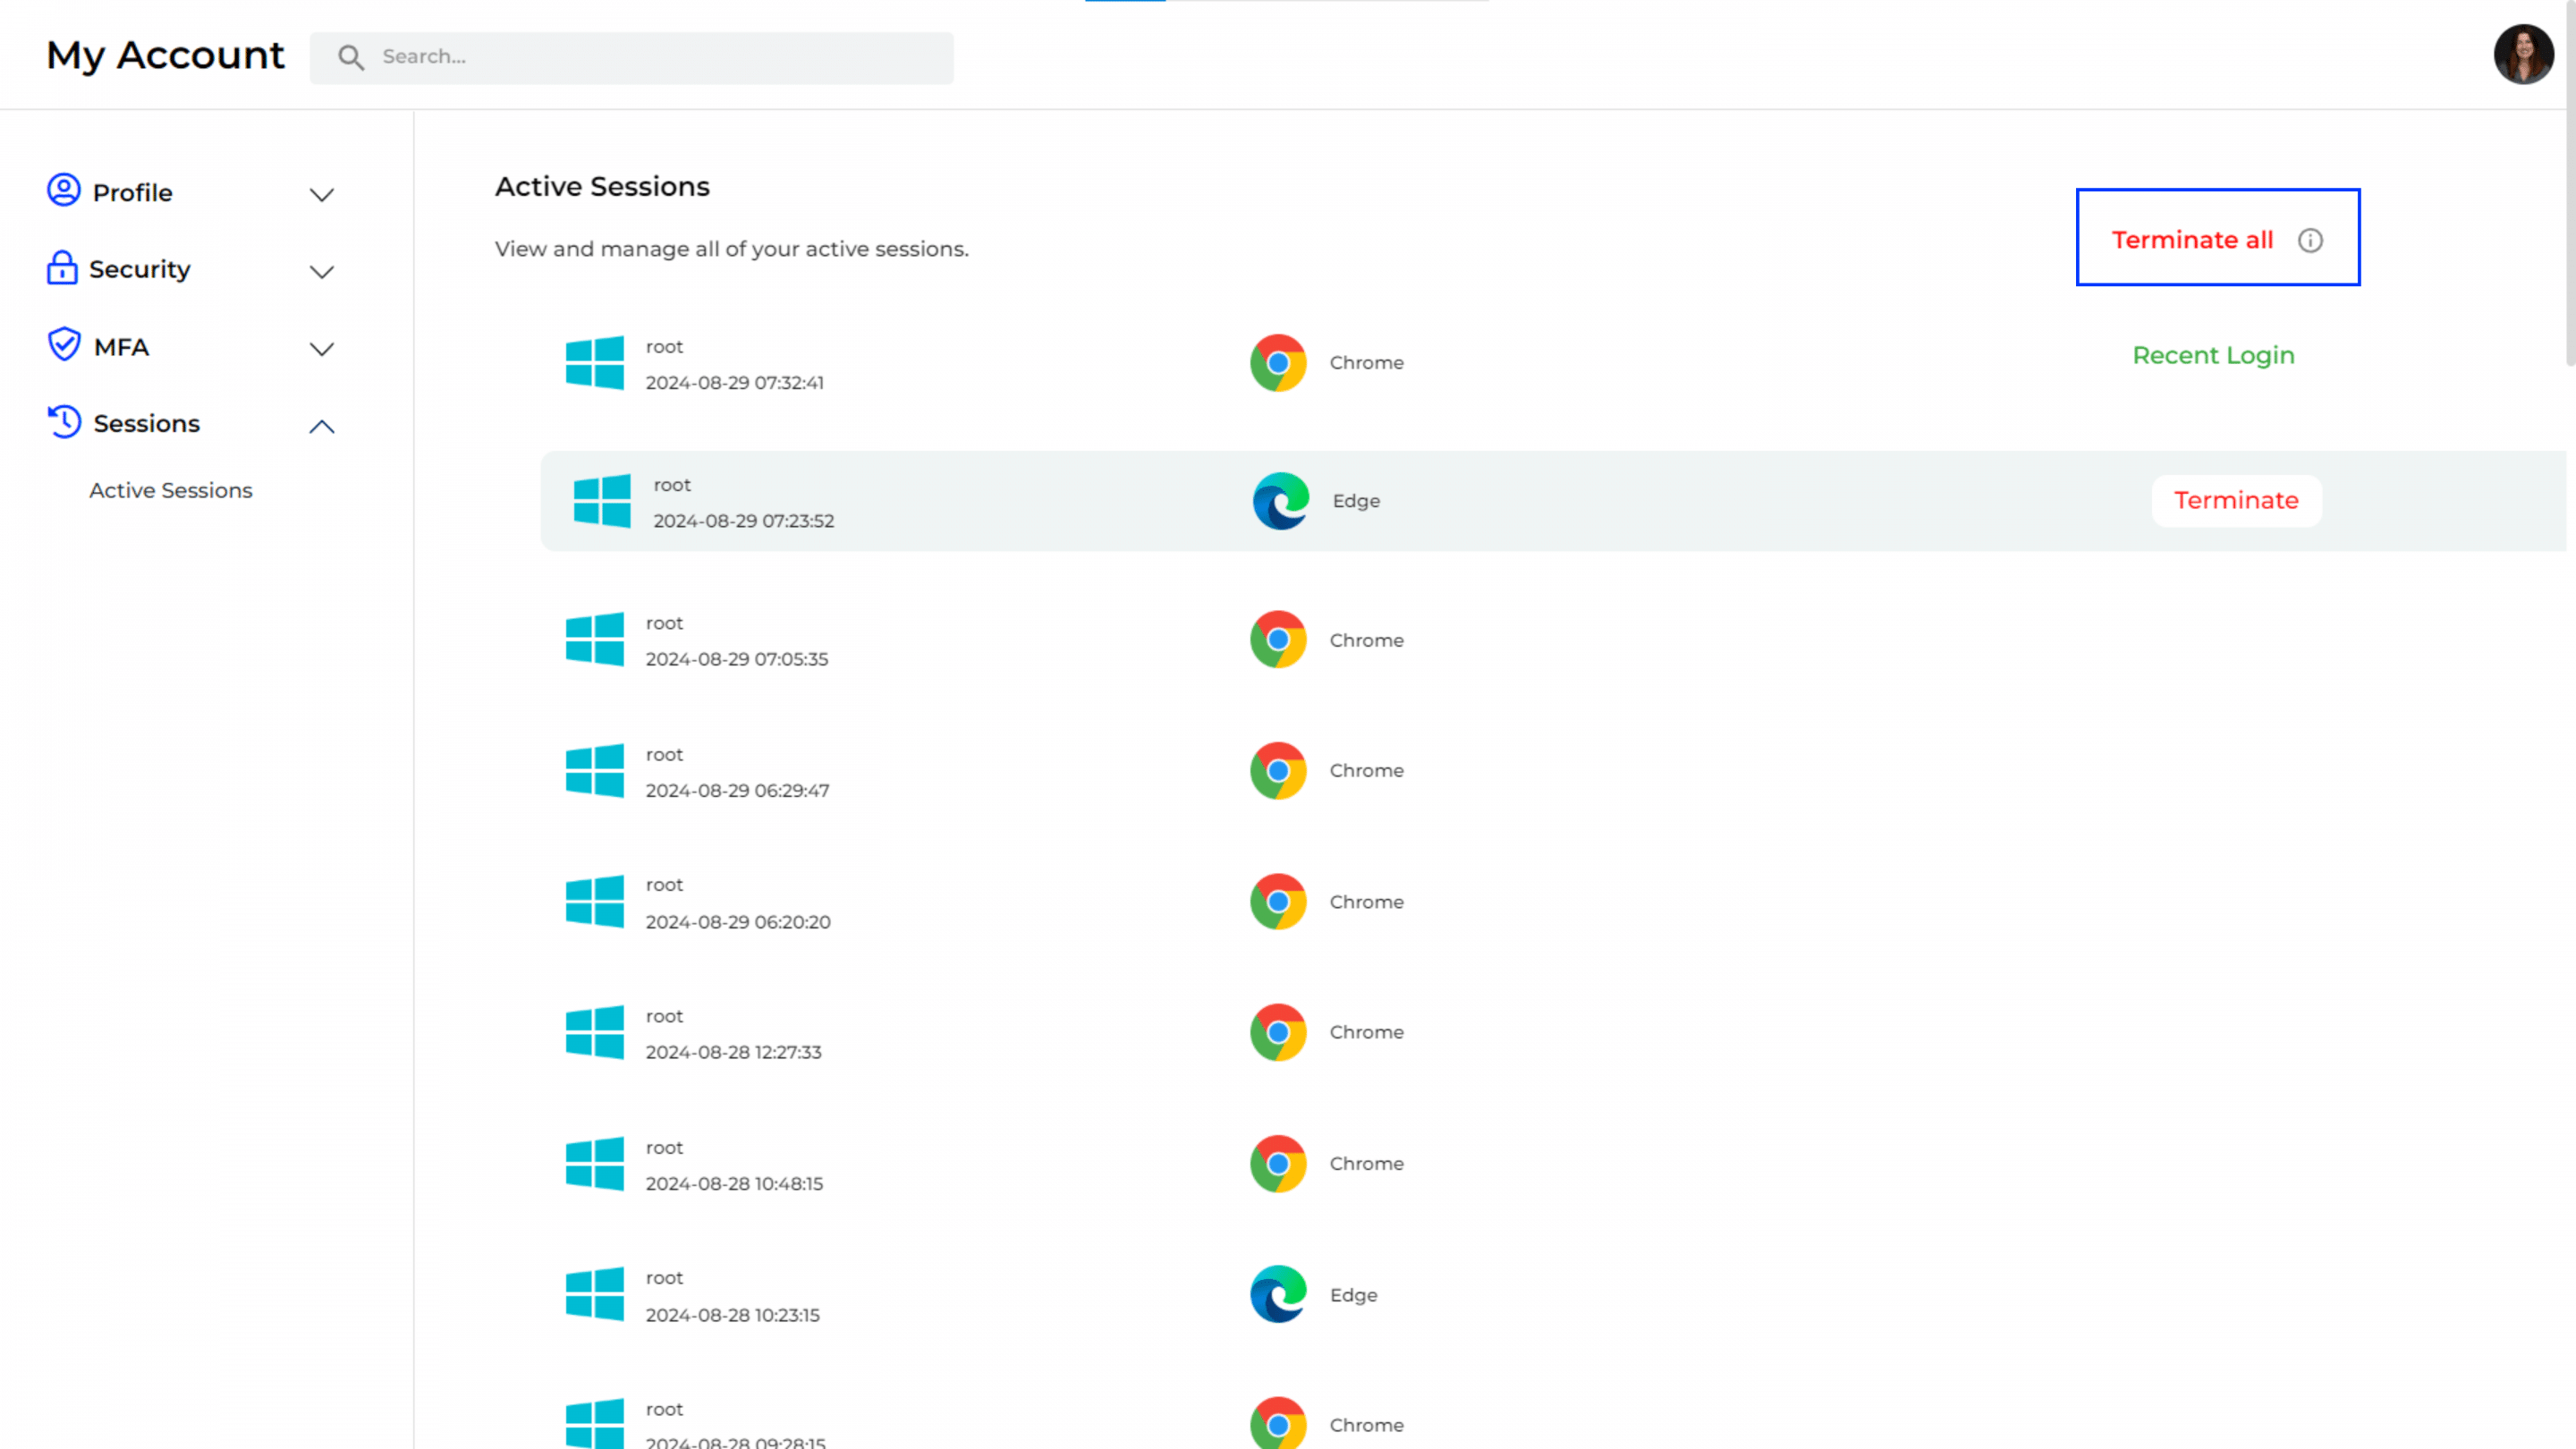Collapse the Sessions chevron
Image resolution: width=2576 pixels, height=1449 pixels.
(x=321, y=427)
